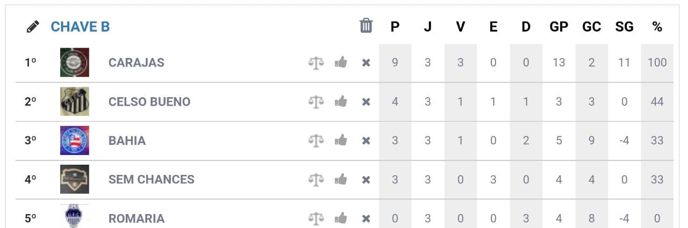Screen dimensions: 688x228
Task: Click the P points column header
Action: (395, 27)
